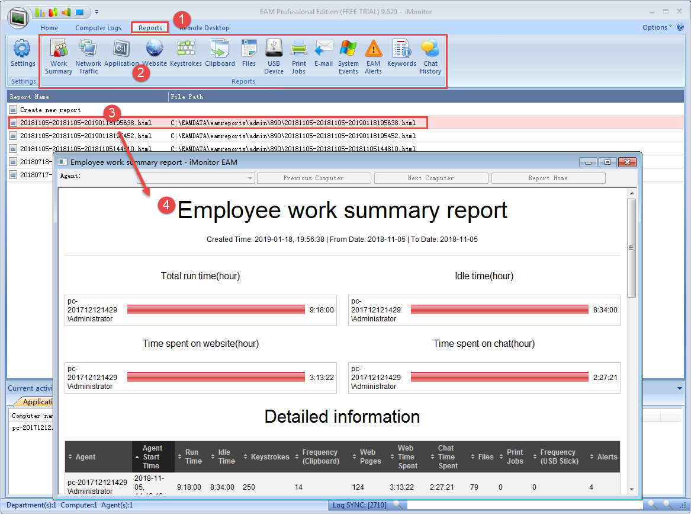Sort by the Agent Start Time column
Viewport: 691px width, 514px height.
point(153,456)
